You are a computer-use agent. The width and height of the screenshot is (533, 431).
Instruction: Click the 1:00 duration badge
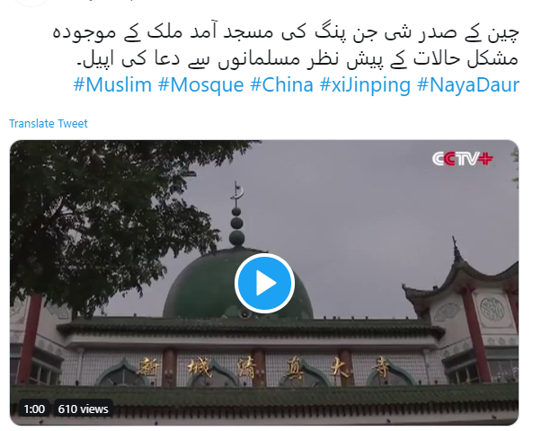tap(34, 409)
